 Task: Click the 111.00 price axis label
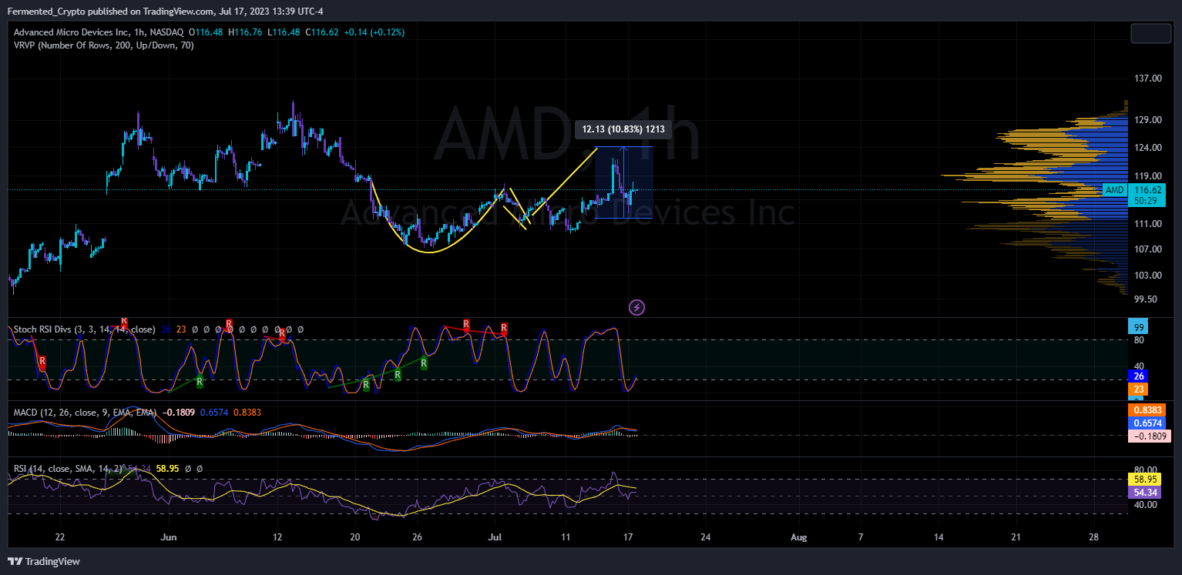tap(1149, 224)
